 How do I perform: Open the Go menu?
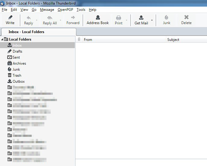(34, 10)
